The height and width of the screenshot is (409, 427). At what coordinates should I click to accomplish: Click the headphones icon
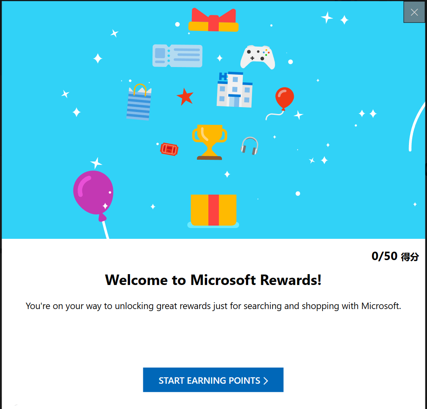pyautogui.click(x=250, y=147)
